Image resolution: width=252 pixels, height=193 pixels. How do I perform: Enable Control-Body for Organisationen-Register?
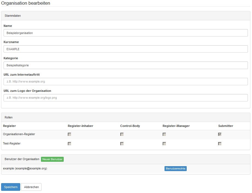pyautogui.click(x=122, y=134)
